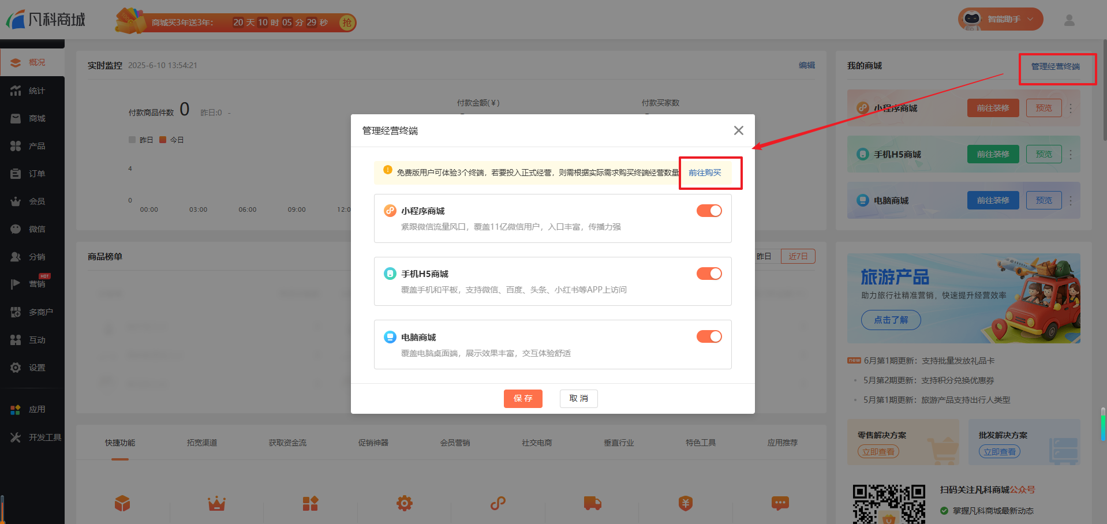1107x524 pixels.
Task: Toggle the 小程序商城 switch off
Action: (709, 211)
